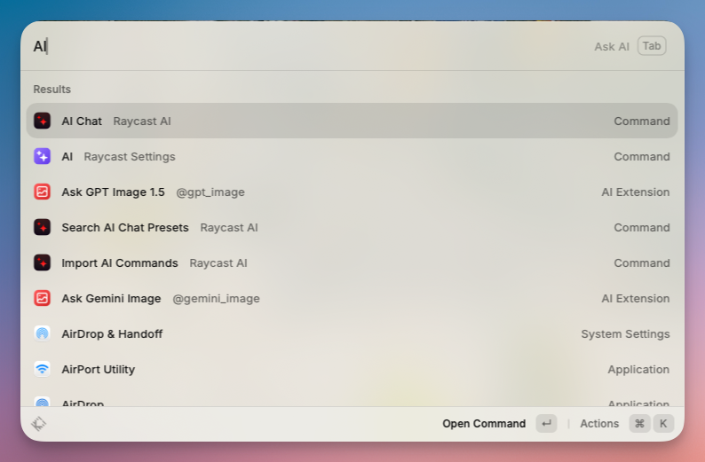Click the Open Command button
This screenshot has width=705, height=462.
(x=484, y=424)
